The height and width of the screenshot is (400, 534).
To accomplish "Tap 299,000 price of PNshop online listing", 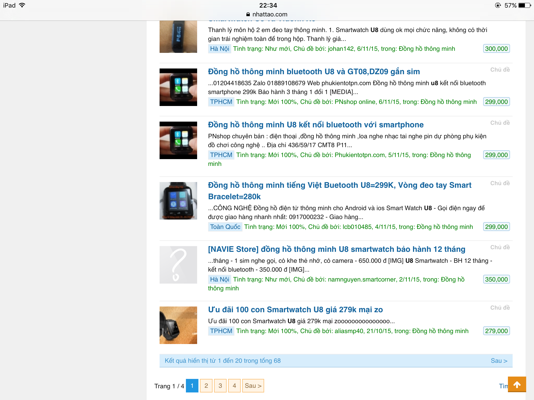I will pyautogui.click(x=496, y=102).
